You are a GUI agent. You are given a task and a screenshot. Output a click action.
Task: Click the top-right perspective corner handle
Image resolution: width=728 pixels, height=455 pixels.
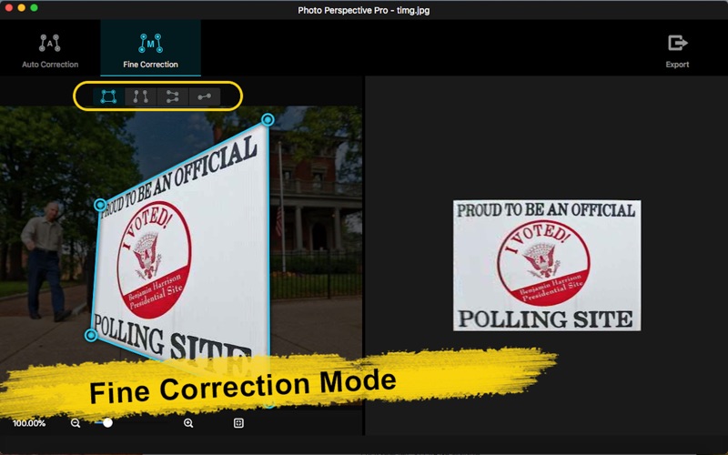click(268, 120)
